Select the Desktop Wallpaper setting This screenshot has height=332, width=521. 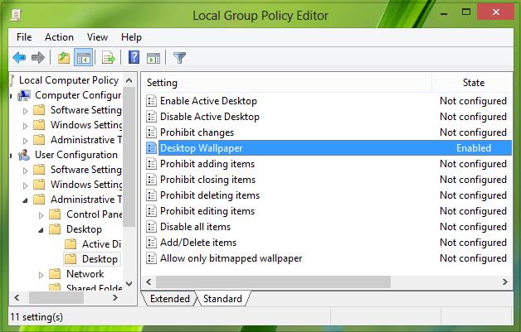tap(201, 148)
